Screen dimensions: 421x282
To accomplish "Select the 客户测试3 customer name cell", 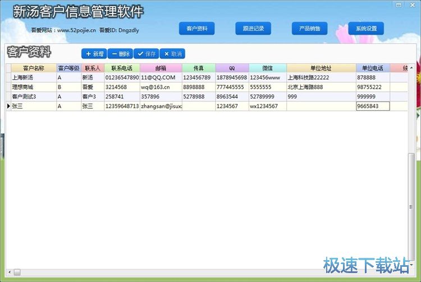I will (x=34, y=97).
